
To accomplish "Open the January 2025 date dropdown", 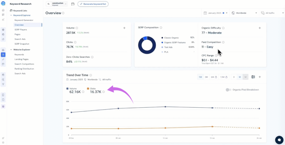I will coord(216,13).
